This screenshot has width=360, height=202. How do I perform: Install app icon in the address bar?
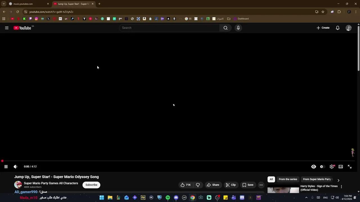[x=317, y=12]
